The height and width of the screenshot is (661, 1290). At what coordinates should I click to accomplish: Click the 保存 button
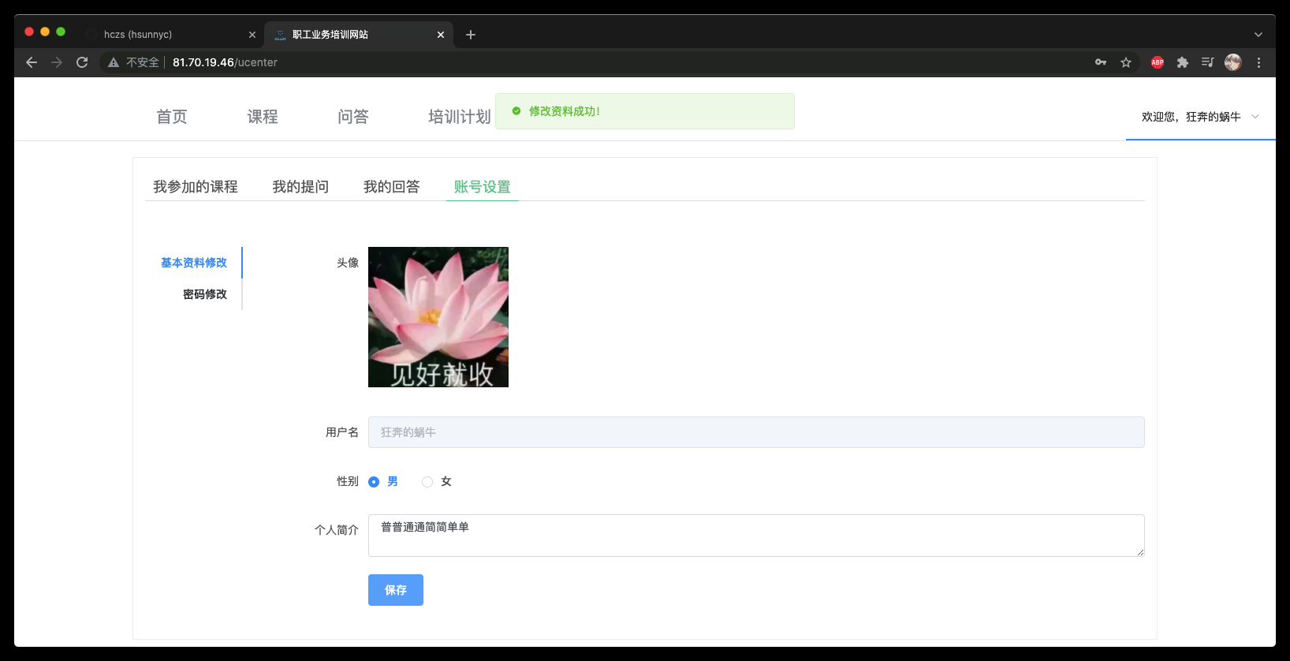pos(396,590)
